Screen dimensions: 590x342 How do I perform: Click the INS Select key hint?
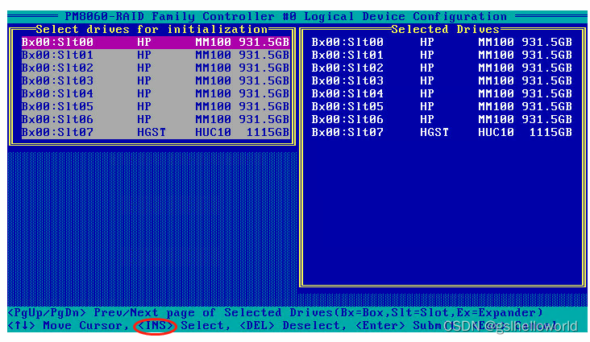pos(183,325)
